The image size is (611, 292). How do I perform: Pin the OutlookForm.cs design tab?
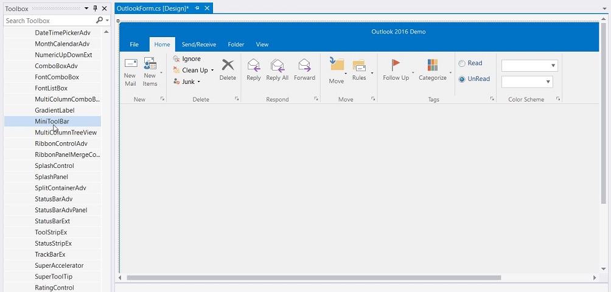197,8
